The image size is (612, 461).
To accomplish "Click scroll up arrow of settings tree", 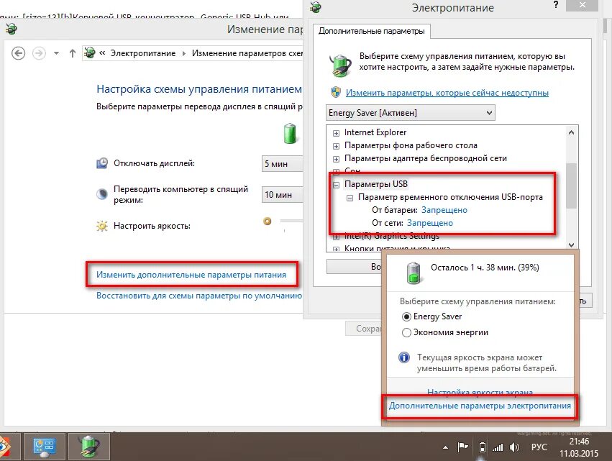I will point(572,132).
